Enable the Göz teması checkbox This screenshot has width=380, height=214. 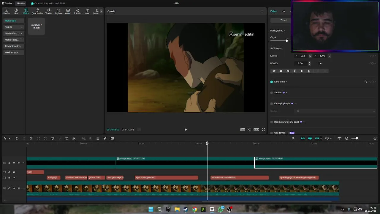pos(271,133)
